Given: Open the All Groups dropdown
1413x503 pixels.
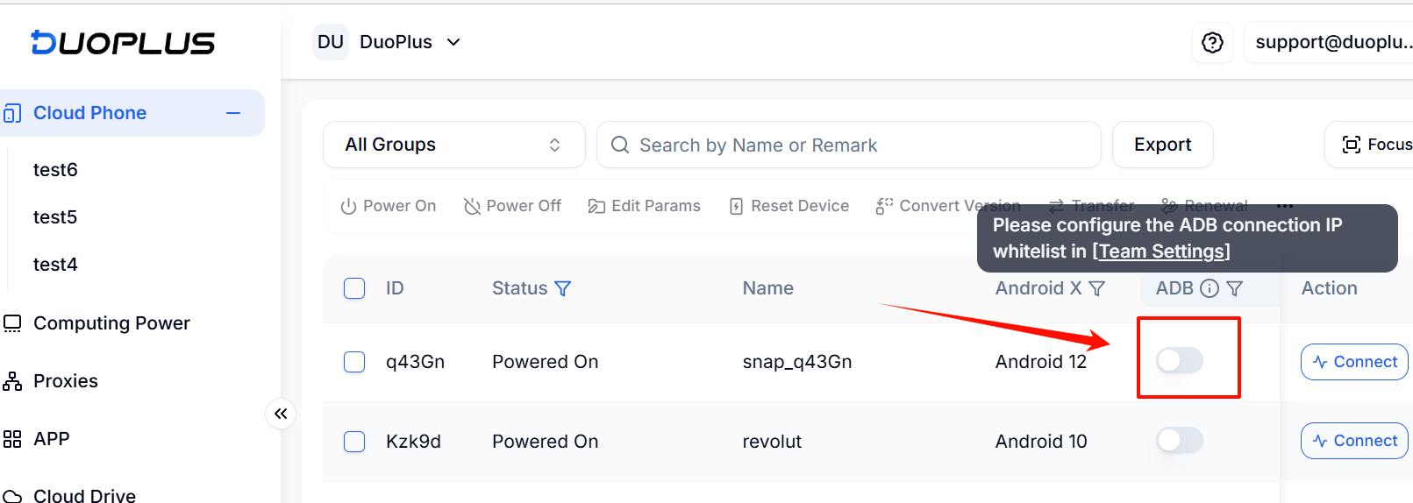Looking at the screenshot, I should tap(453, 145).
